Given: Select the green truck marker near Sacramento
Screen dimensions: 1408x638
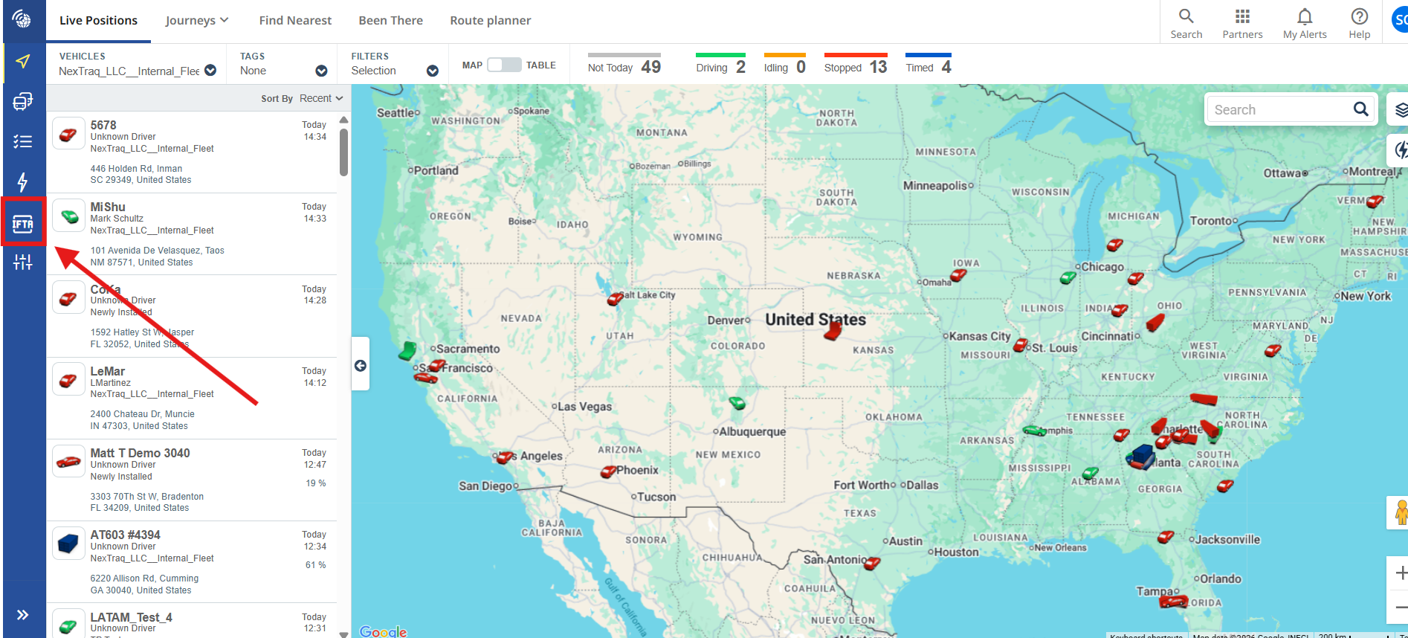Looking at the screenshot, I should pyautogui.click(x=407, y=350).
